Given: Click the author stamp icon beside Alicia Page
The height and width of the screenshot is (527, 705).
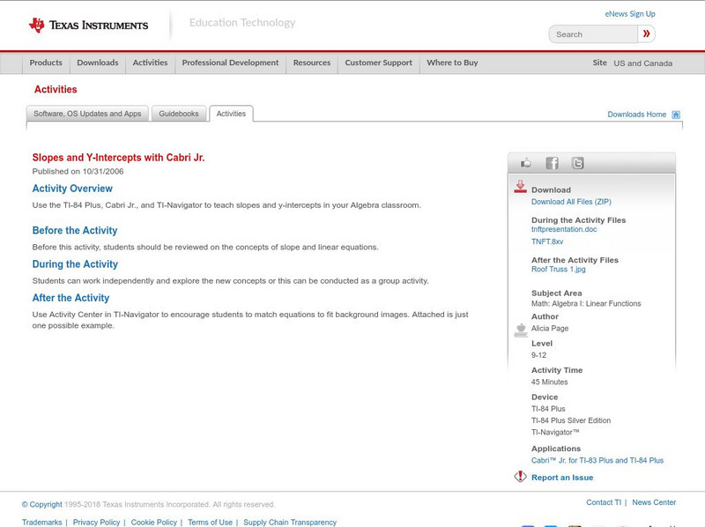Looking at the screenshot, I should pos(520,330).
